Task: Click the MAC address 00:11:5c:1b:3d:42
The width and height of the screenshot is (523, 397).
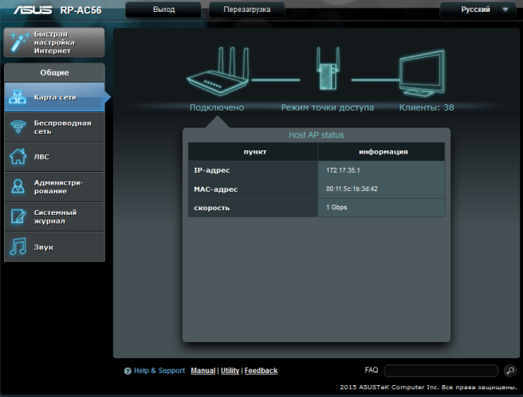Action: pyautogui.click(x=352, y=189)
